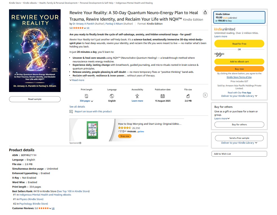This screenshot has height=215, width=277.
Task: Open the Dr Amaey A Parekh author link
Action: pos(83,24)
